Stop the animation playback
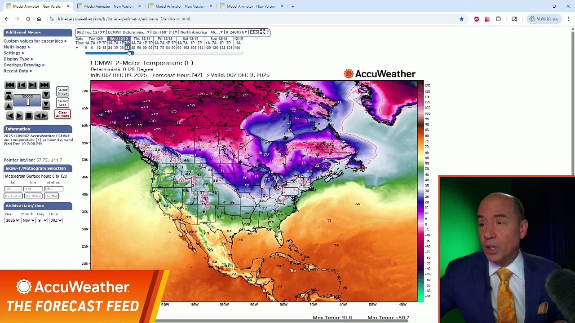 point(29,116)
